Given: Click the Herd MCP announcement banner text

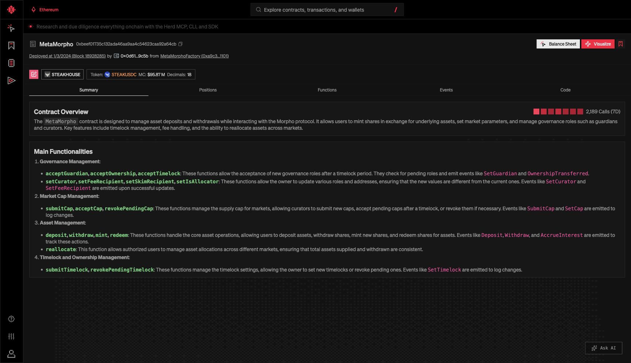Looking at the screenshot, I should [x=127, y=27].
